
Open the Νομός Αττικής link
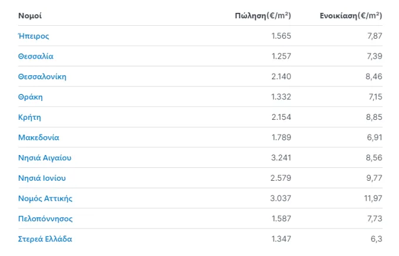pyautogui.click(x=45, y=198)
